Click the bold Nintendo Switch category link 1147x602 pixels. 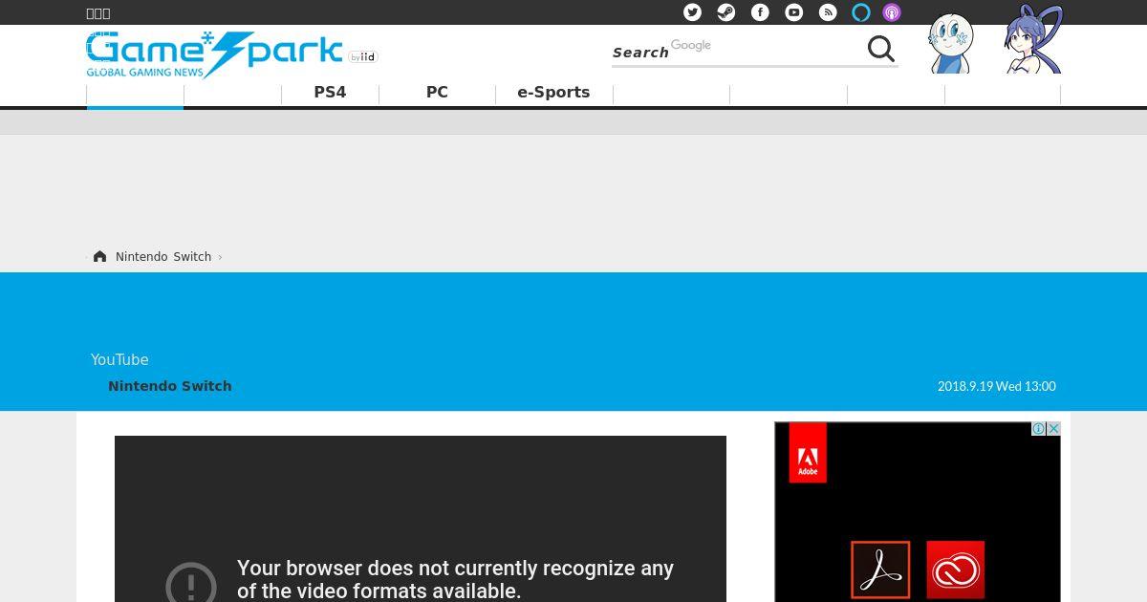[170, 386]
